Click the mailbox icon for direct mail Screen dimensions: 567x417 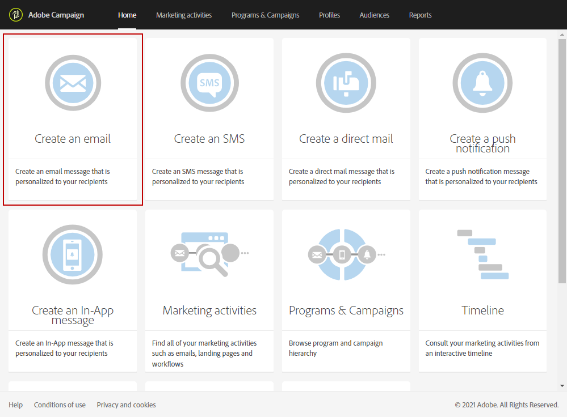pyautogui.click(x=346, y=83)
